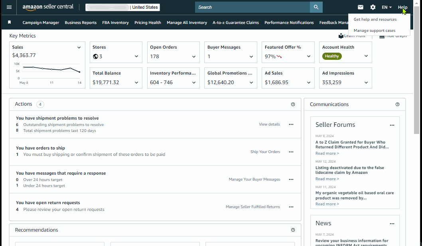Open the hamburger navigation menu
The image size is (422, 246).
pyautogui.click(x=9, y=7)
